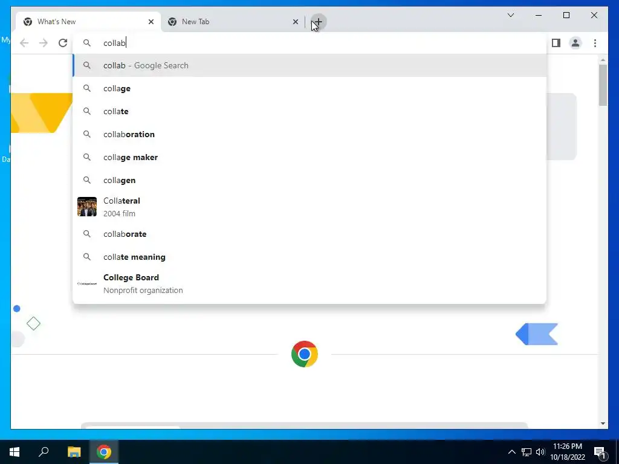Click the College Board logo thumbnail
The image size is (619, 464).
pos(87,284)
